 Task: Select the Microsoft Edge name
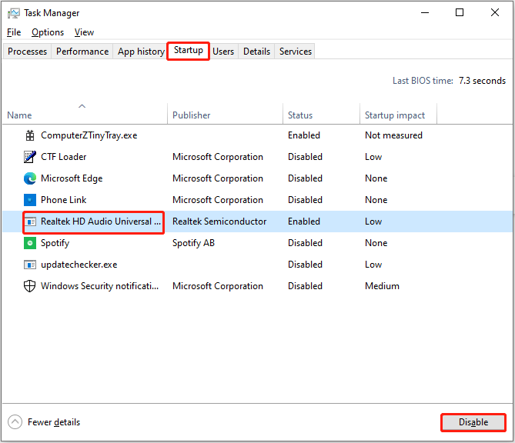(72, 178)
